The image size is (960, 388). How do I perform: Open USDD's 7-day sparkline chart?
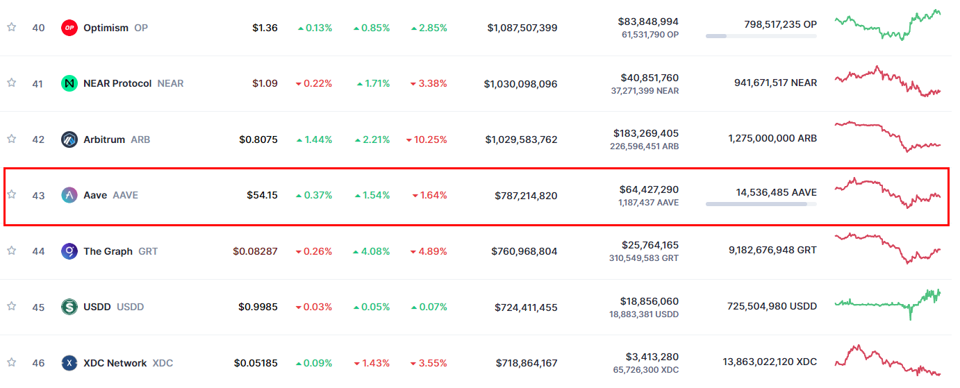(887, 303)
